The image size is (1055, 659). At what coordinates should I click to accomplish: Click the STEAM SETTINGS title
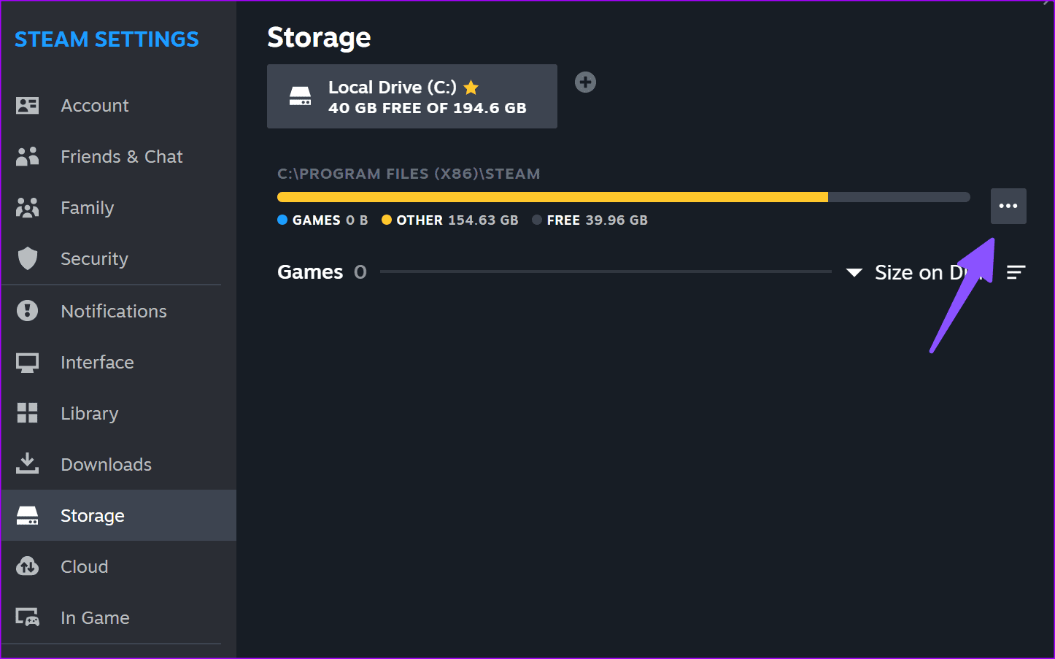pyautogui.click(x=107, y=39)
